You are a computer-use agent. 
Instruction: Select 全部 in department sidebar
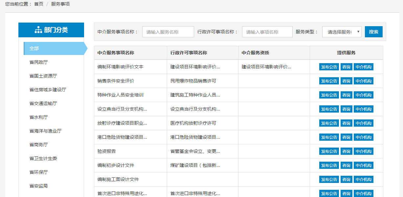pos(34,48)
